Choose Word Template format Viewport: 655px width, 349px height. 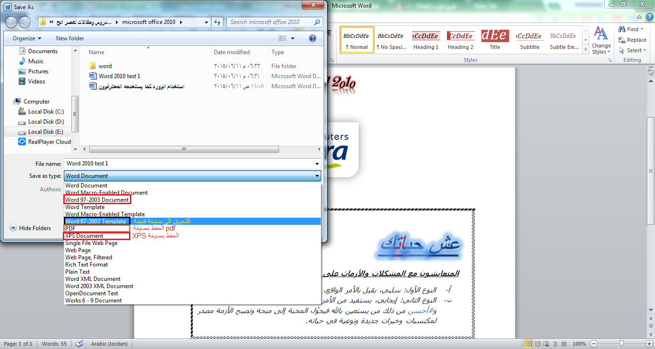tap(192, 207)
